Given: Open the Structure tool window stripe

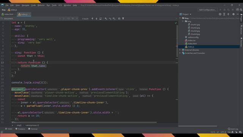Looking at the screenshot, I should tap(241, 30).
